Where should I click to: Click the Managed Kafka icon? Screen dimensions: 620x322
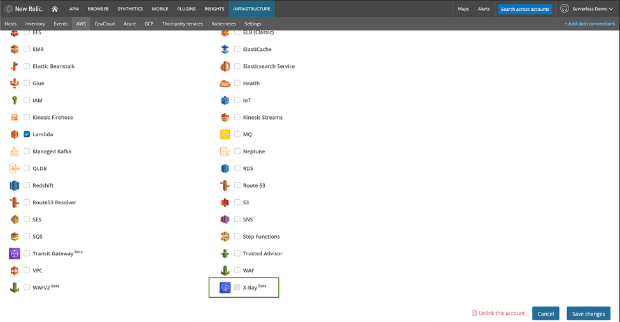[x=15, y=151]
